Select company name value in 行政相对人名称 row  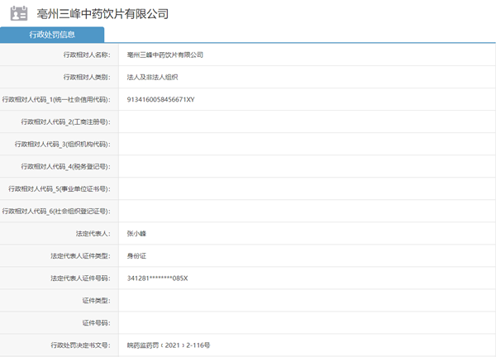pos(165,55)
